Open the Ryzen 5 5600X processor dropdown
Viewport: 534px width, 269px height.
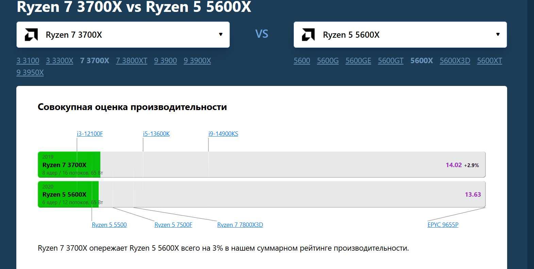[400, 35]
